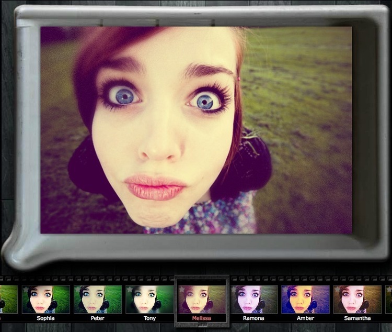
Task: Toggle the star on the Melissa filter
Action: coord(182,290)
